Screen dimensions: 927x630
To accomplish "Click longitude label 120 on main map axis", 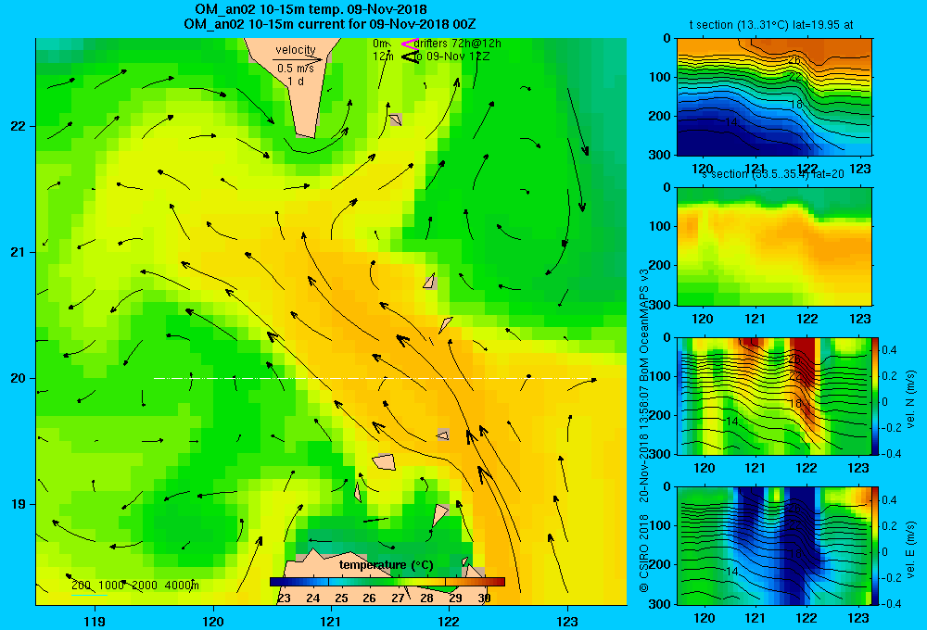I will pyautogui.click(x=213, y=621).
